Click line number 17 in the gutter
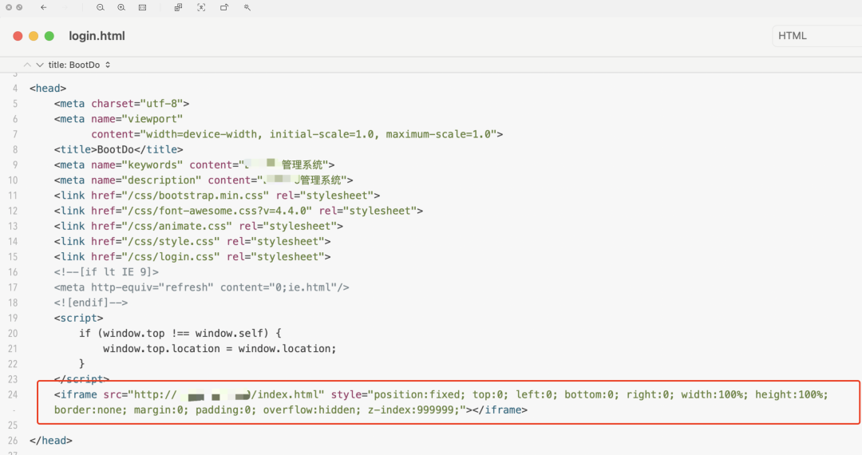Screen dimensions: 862x455 [13, 287]
